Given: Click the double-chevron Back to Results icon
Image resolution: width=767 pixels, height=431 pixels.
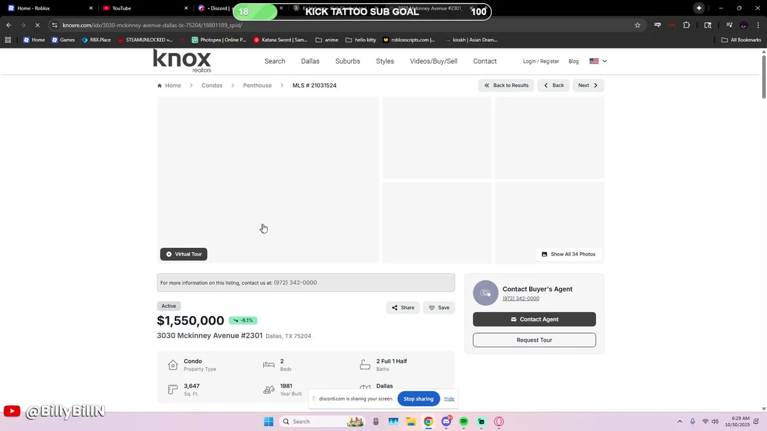Looking at the screenshot, I should [487, 86].
